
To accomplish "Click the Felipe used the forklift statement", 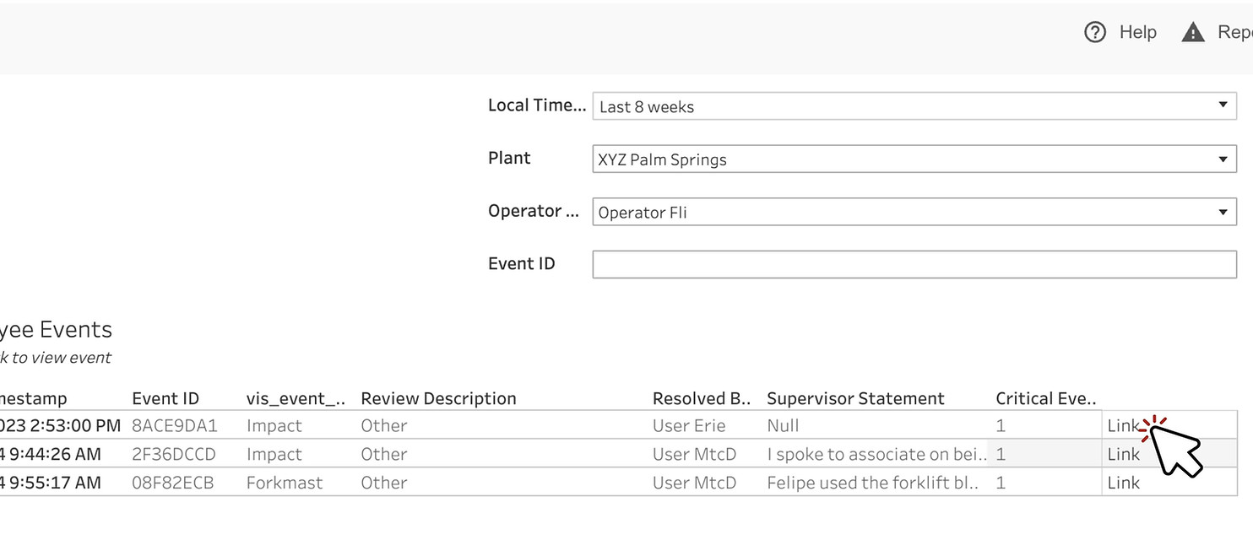I will click(872, 483).
